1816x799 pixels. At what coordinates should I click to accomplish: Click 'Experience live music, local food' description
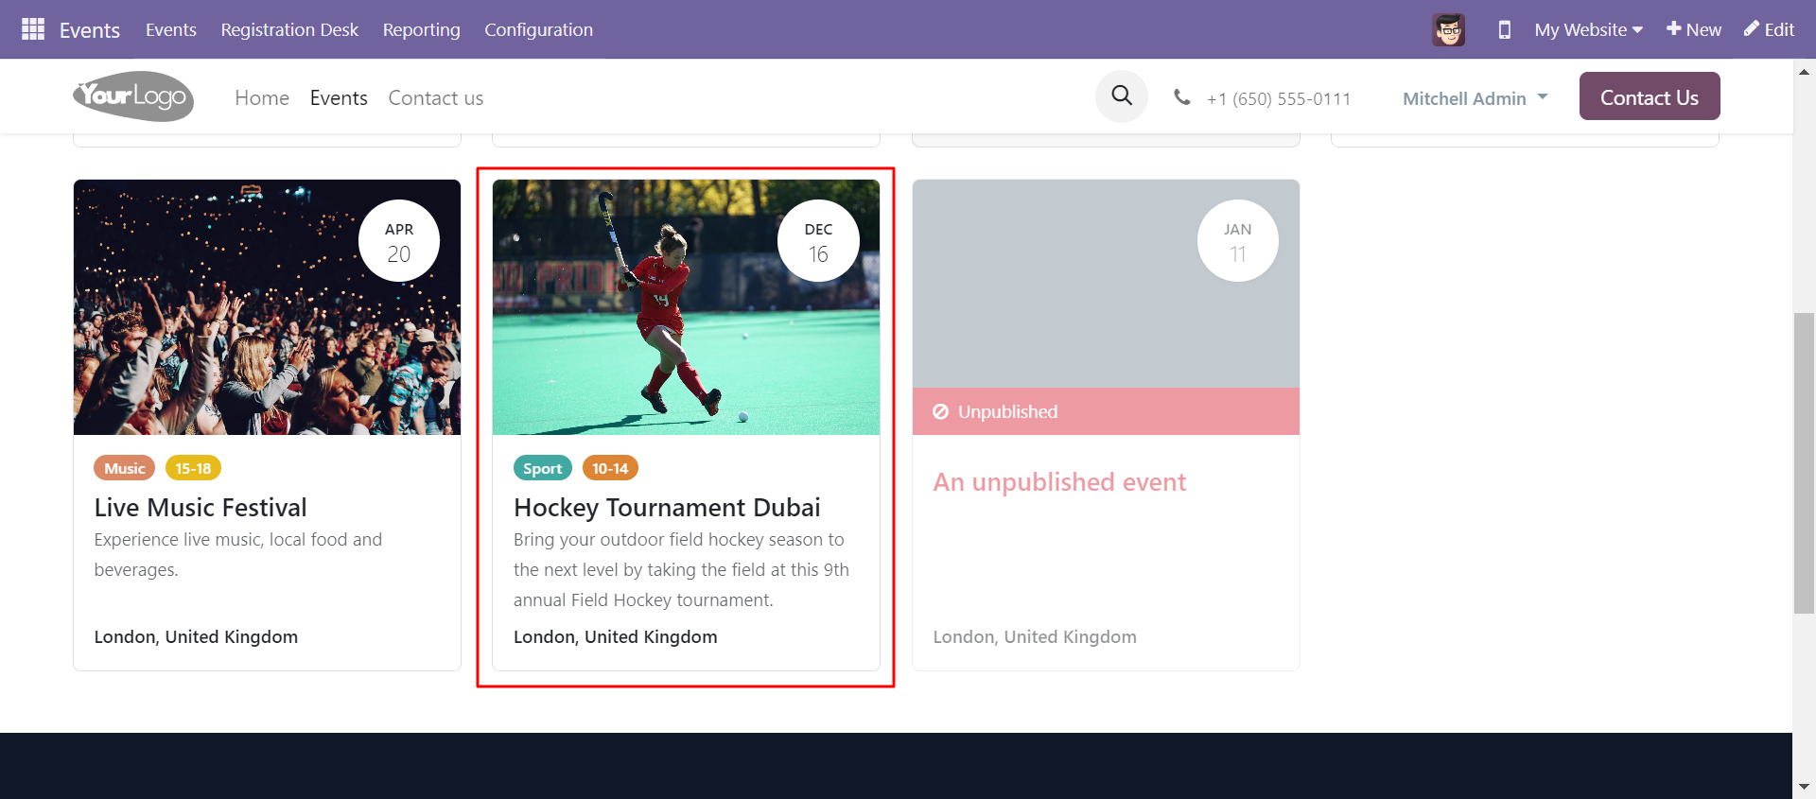[x=238, y=554]
